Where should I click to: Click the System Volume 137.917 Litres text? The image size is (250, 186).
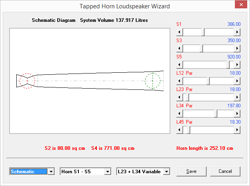(x=114, y=20)
